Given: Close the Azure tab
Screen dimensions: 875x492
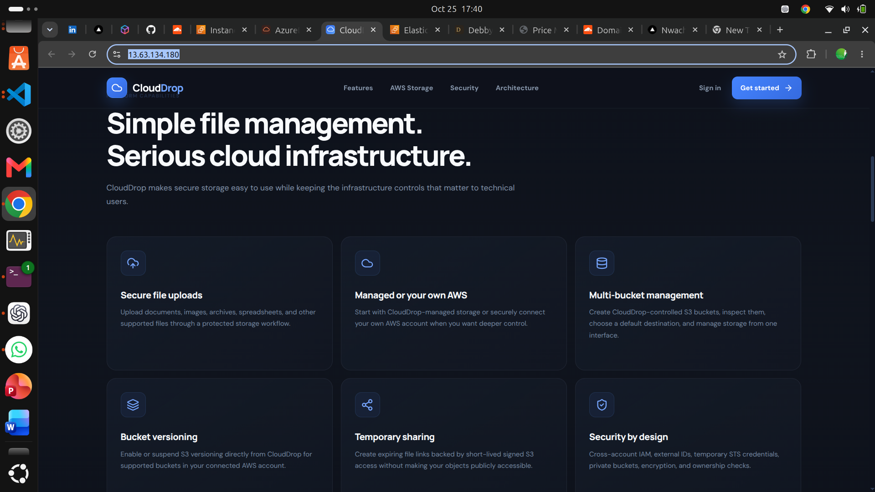Looking at the screenshot, I should tap(309, 30).
